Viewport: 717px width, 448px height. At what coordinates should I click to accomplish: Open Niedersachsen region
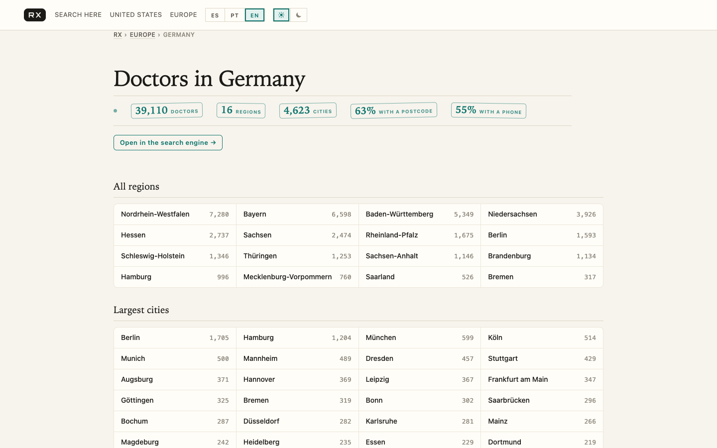pos(542,215)
